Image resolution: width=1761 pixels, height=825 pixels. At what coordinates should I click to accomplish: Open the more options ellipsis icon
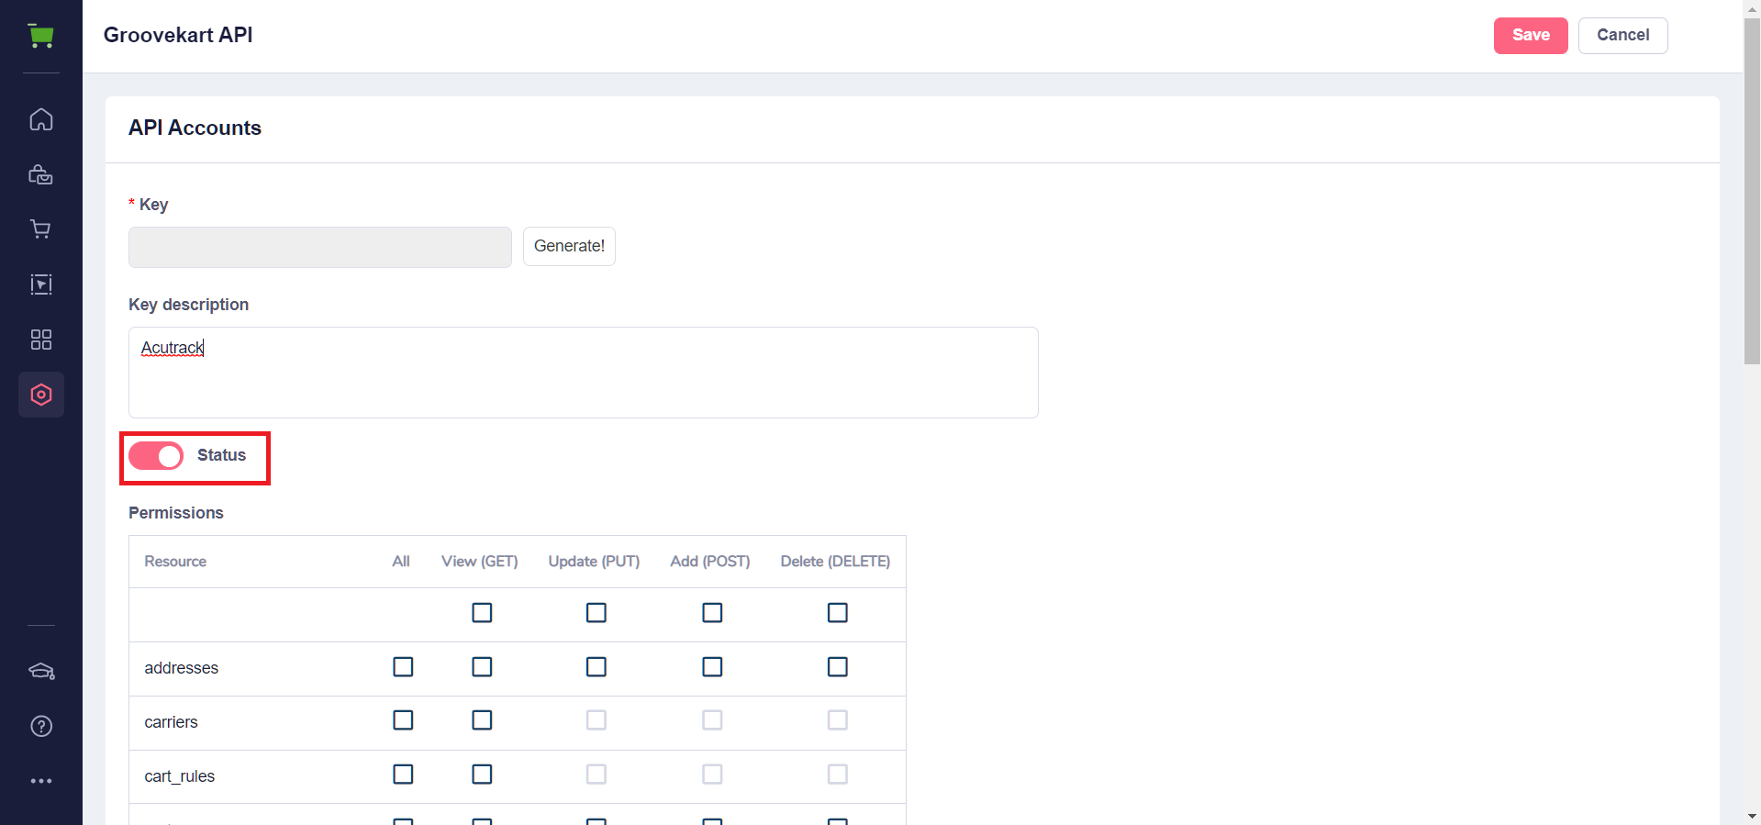[x=41, y=781]
